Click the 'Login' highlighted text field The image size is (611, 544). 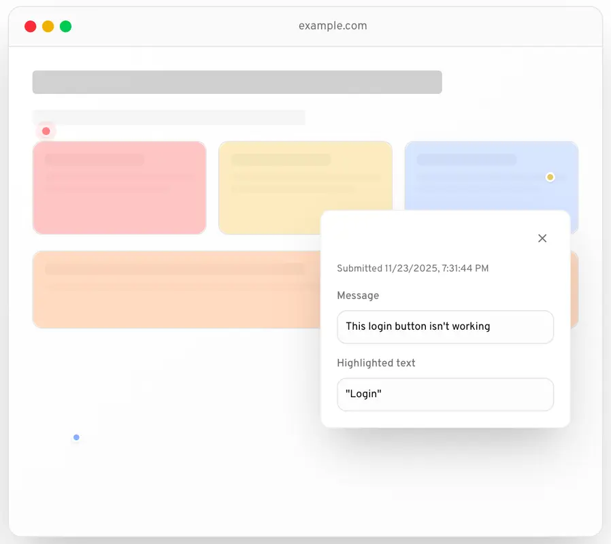[445, 394]
